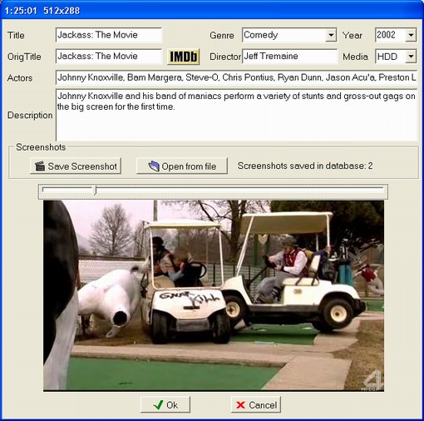Click the Description label
This screenshot has width=424, height=421.
(30, 115)
